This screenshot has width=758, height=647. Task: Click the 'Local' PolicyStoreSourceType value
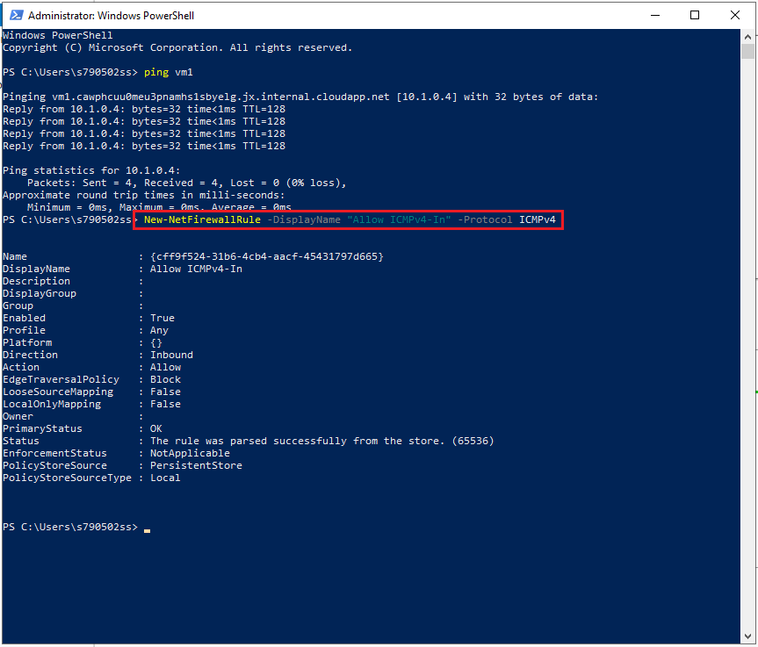pos(165,478)
